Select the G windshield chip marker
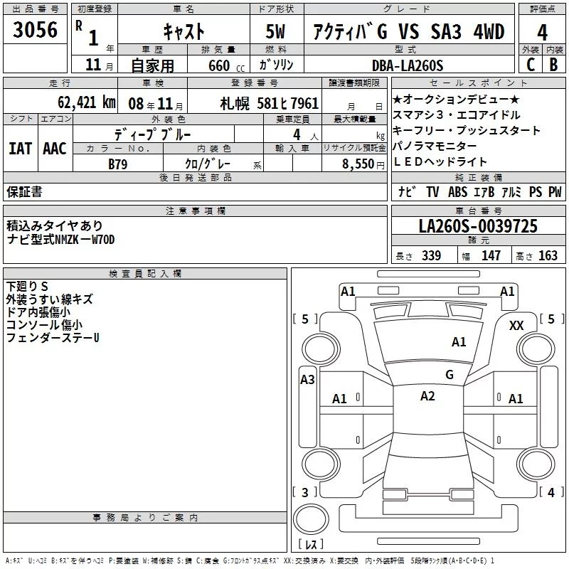 click(449, 375)
